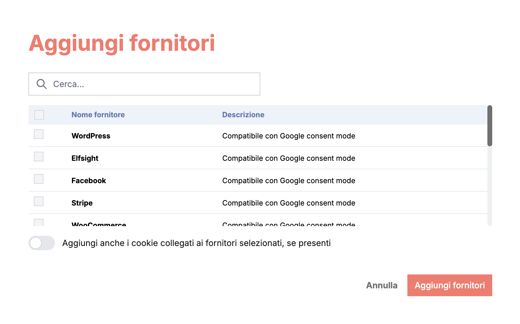Screen dimensions: 520x324
Task: Enable the add linked cookies toggle
Action: pos(42,243)
